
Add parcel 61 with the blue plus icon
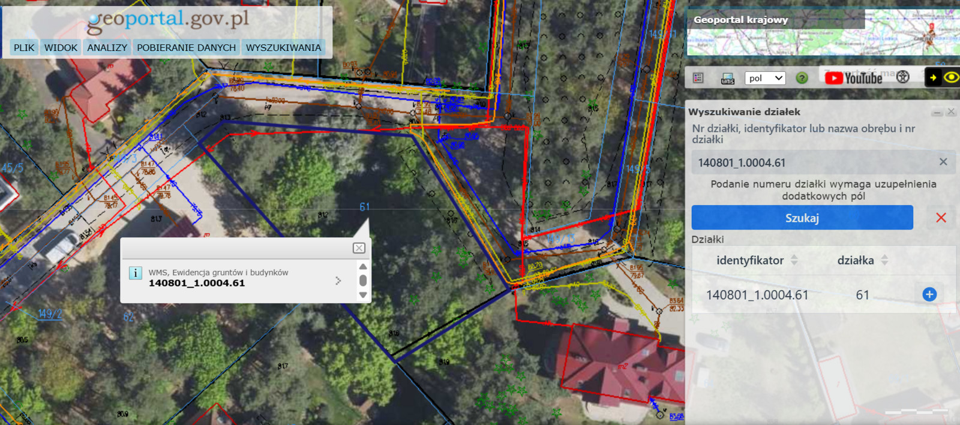929,294
